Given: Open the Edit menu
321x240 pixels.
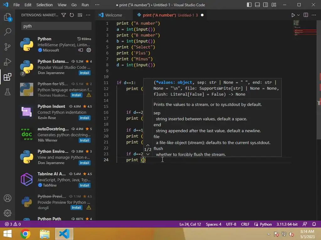Looking at the screenshot, I should click(x=28, y=5).
